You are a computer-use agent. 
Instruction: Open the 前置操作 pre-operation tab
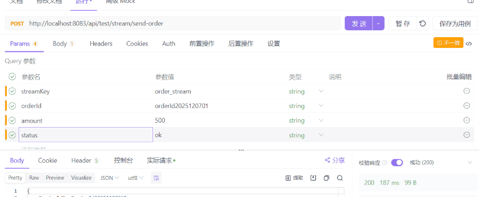click(x=202, y=44)
